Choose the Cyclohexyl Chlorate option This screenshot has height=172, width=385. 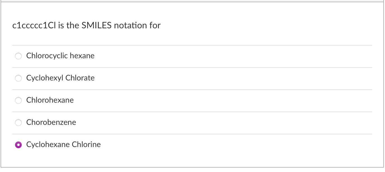pyautogui.click(x=18, y=78)
